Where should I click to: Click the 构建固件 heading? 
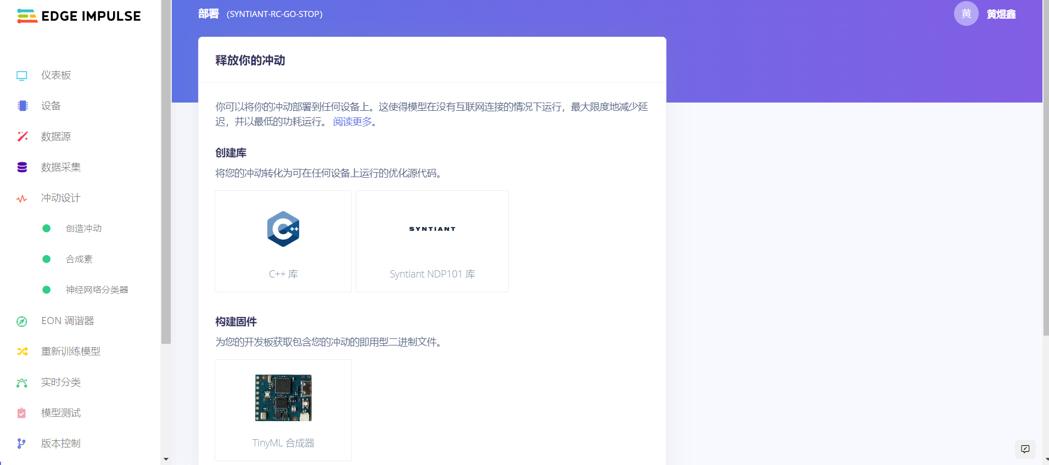point(236,322)
